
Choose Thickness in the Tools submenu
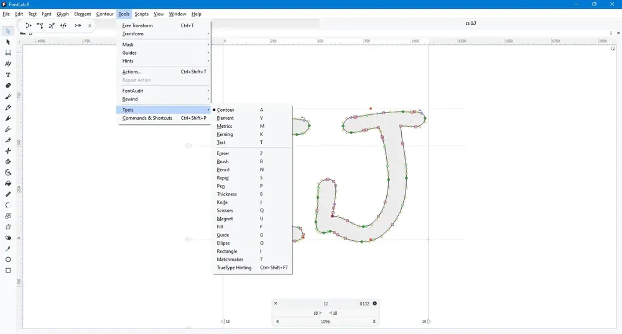[x=253, y=194]
